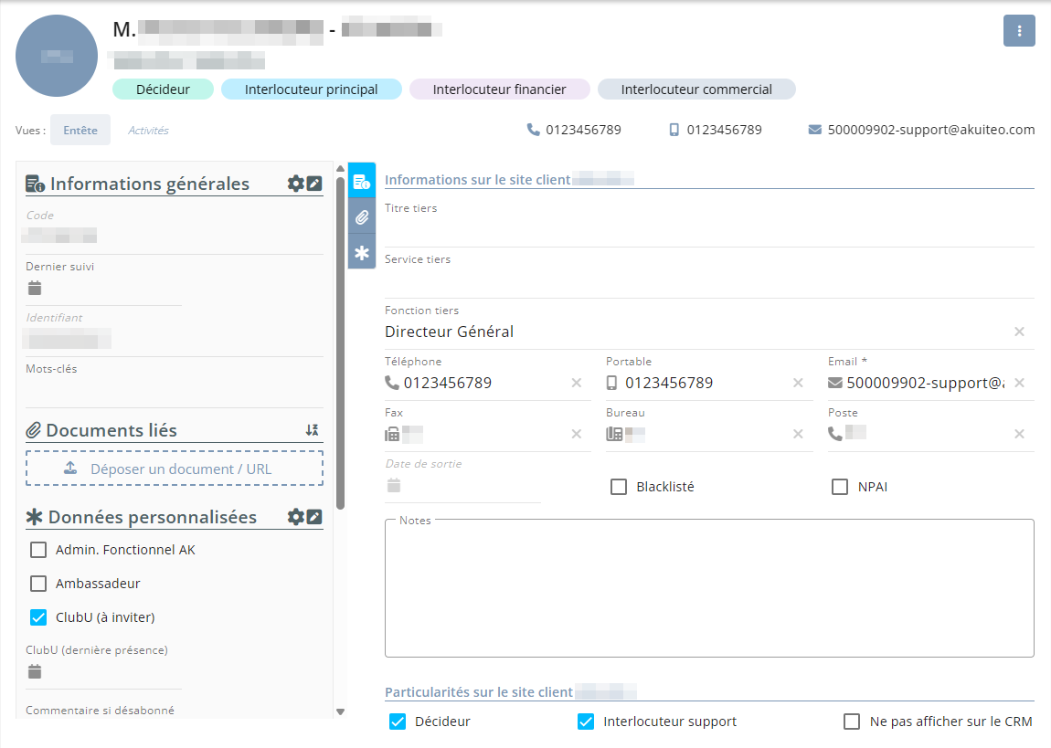
Task: Switch to the Activités view tab
Action: [148, 130]
